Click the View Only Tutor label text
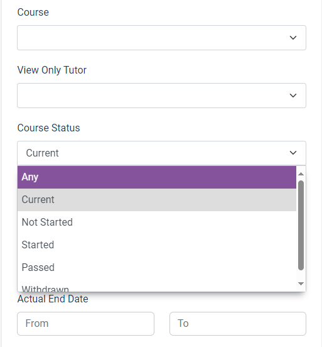Screen dimensions: 322x347 tap(52, 70)
